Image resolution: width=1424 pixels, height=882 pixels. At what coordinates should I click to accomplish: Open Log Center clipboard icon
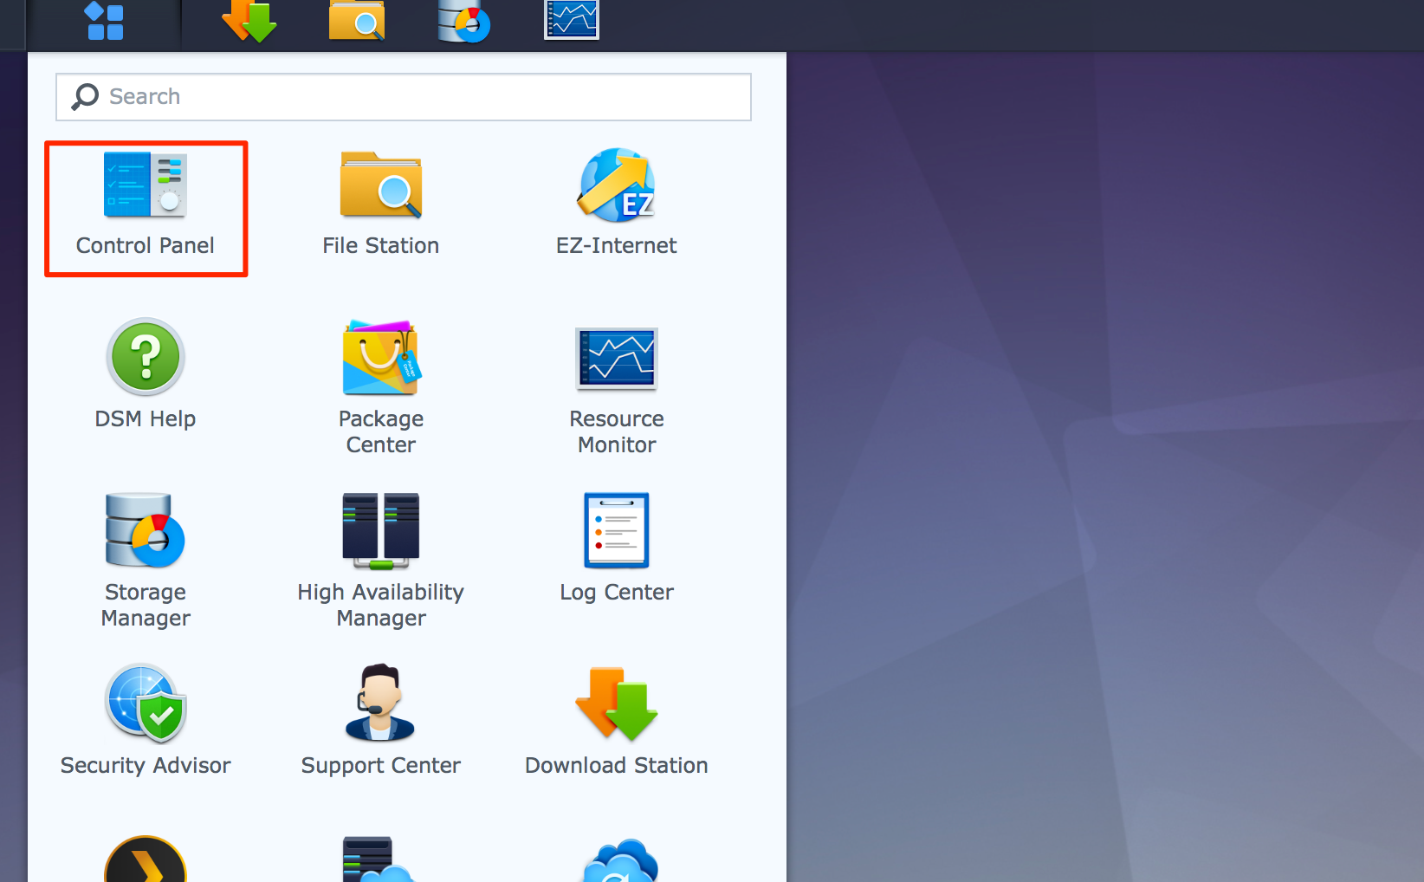[x=617, y=530]
